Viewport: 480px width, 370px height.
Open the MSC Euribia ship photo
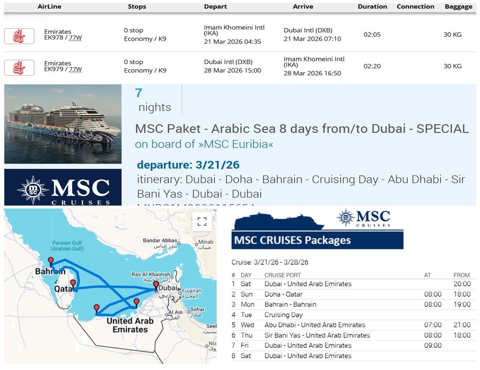pos(63,124)
